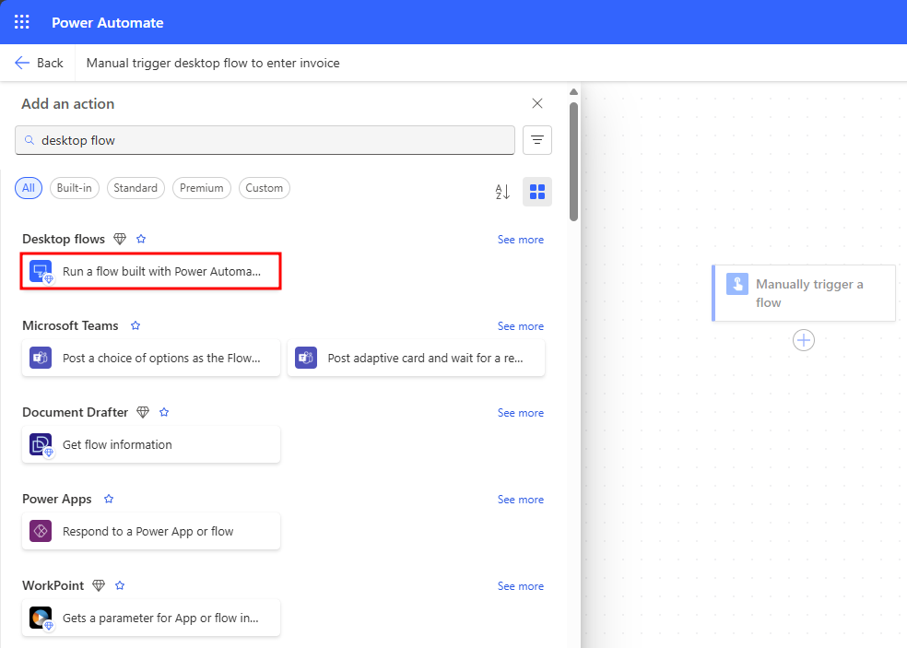
Task: Click the Power Automate title
Action: [x=108, y=22]
